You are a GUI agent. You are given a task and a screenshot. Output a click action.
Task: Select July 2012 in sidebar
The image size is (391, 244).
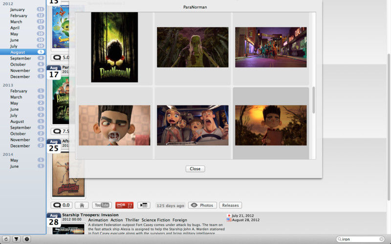(23, 46)
